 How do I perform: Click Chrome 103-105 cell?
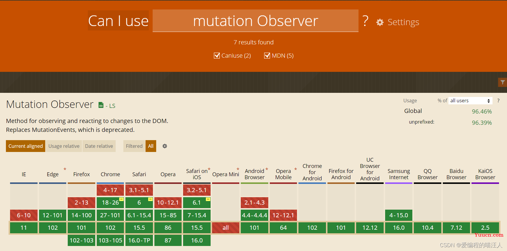pyautogui.click(x=110, y=240)
